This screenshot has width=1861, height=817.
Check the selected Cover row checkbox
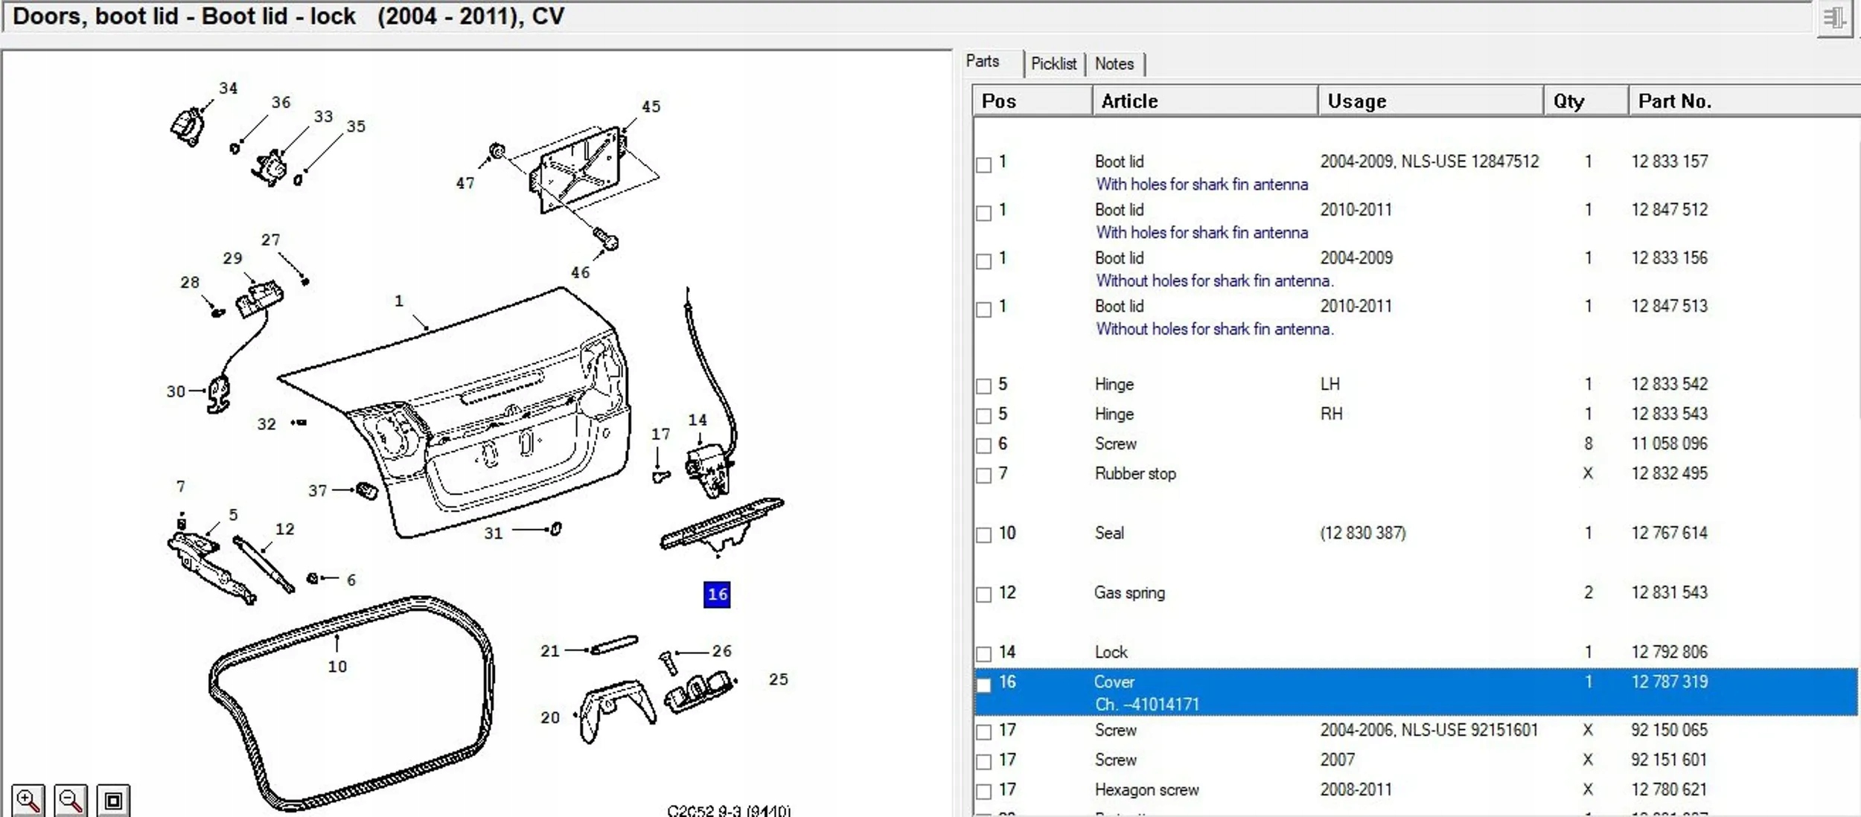(983, 685)
